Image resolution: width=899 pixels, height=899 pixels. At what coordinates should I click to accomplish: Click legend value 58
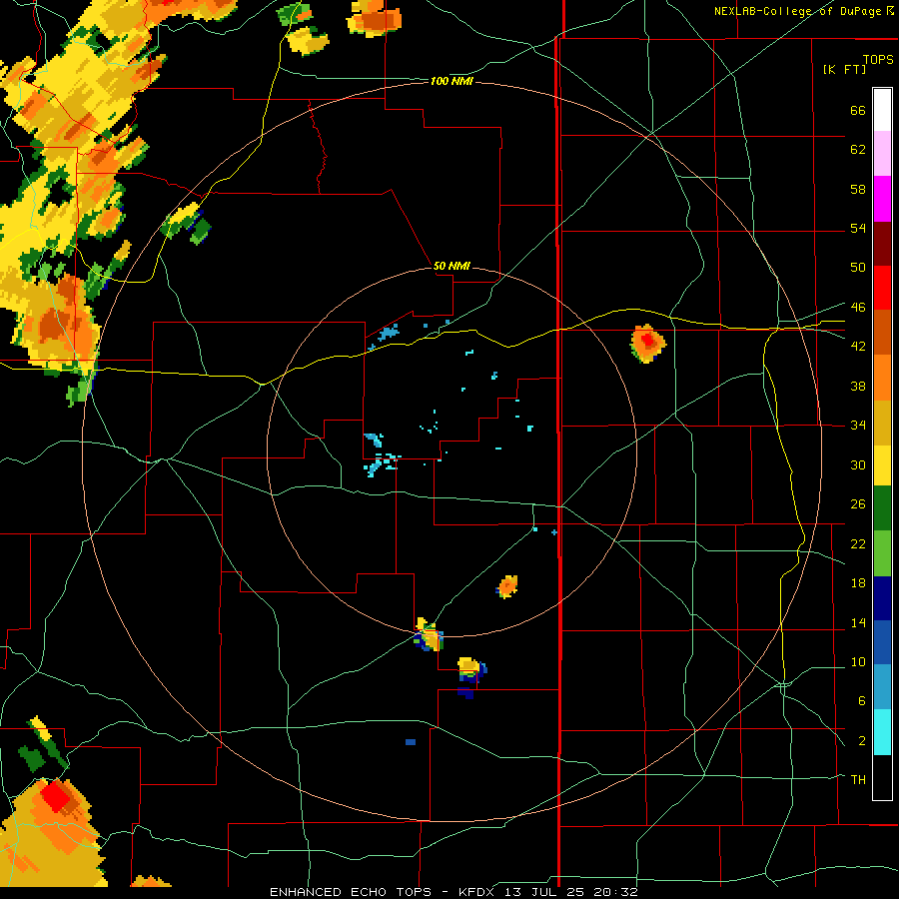click(x=858, y=189)
